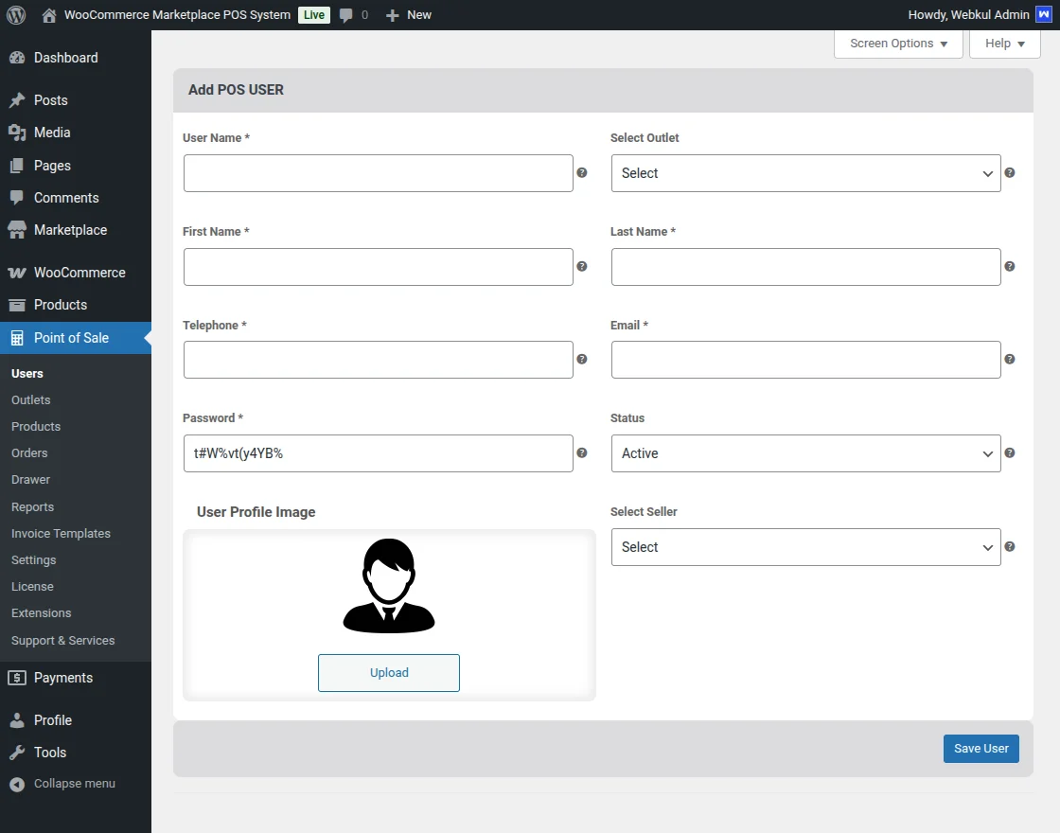Image resolution: width=1060 pixels, height=833 pixels.
Task: Expand the Screen Options panel
Action: (x=898, y=44)
